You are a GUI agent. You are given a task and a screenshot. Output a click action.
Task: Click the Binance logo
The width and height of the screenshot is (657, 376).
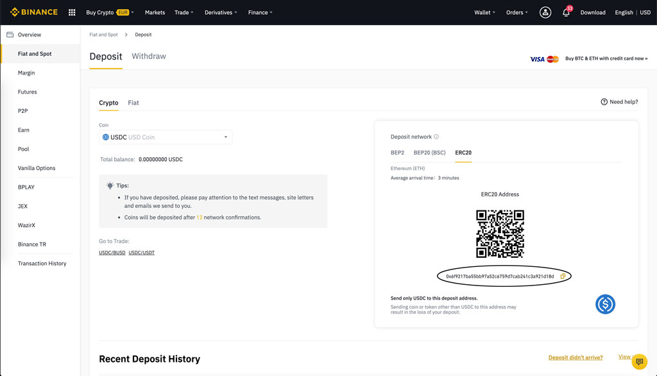(x=34, y=12)
